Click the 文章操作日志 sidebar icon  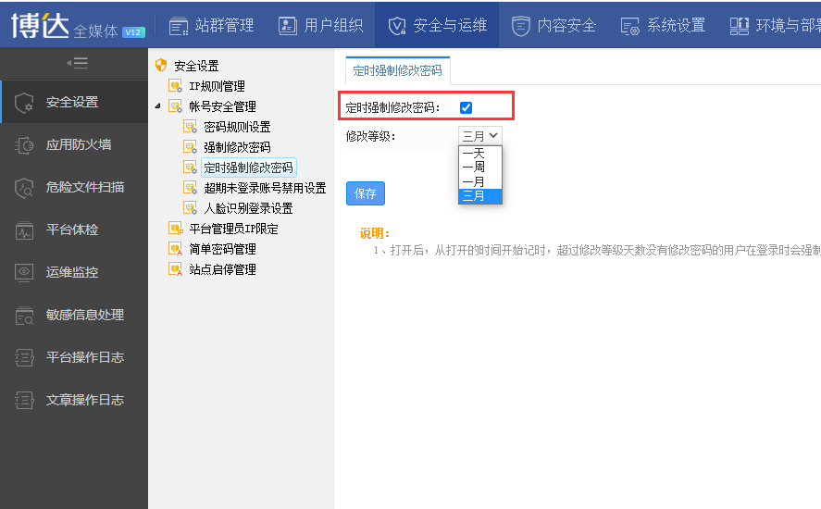point(25,401)
